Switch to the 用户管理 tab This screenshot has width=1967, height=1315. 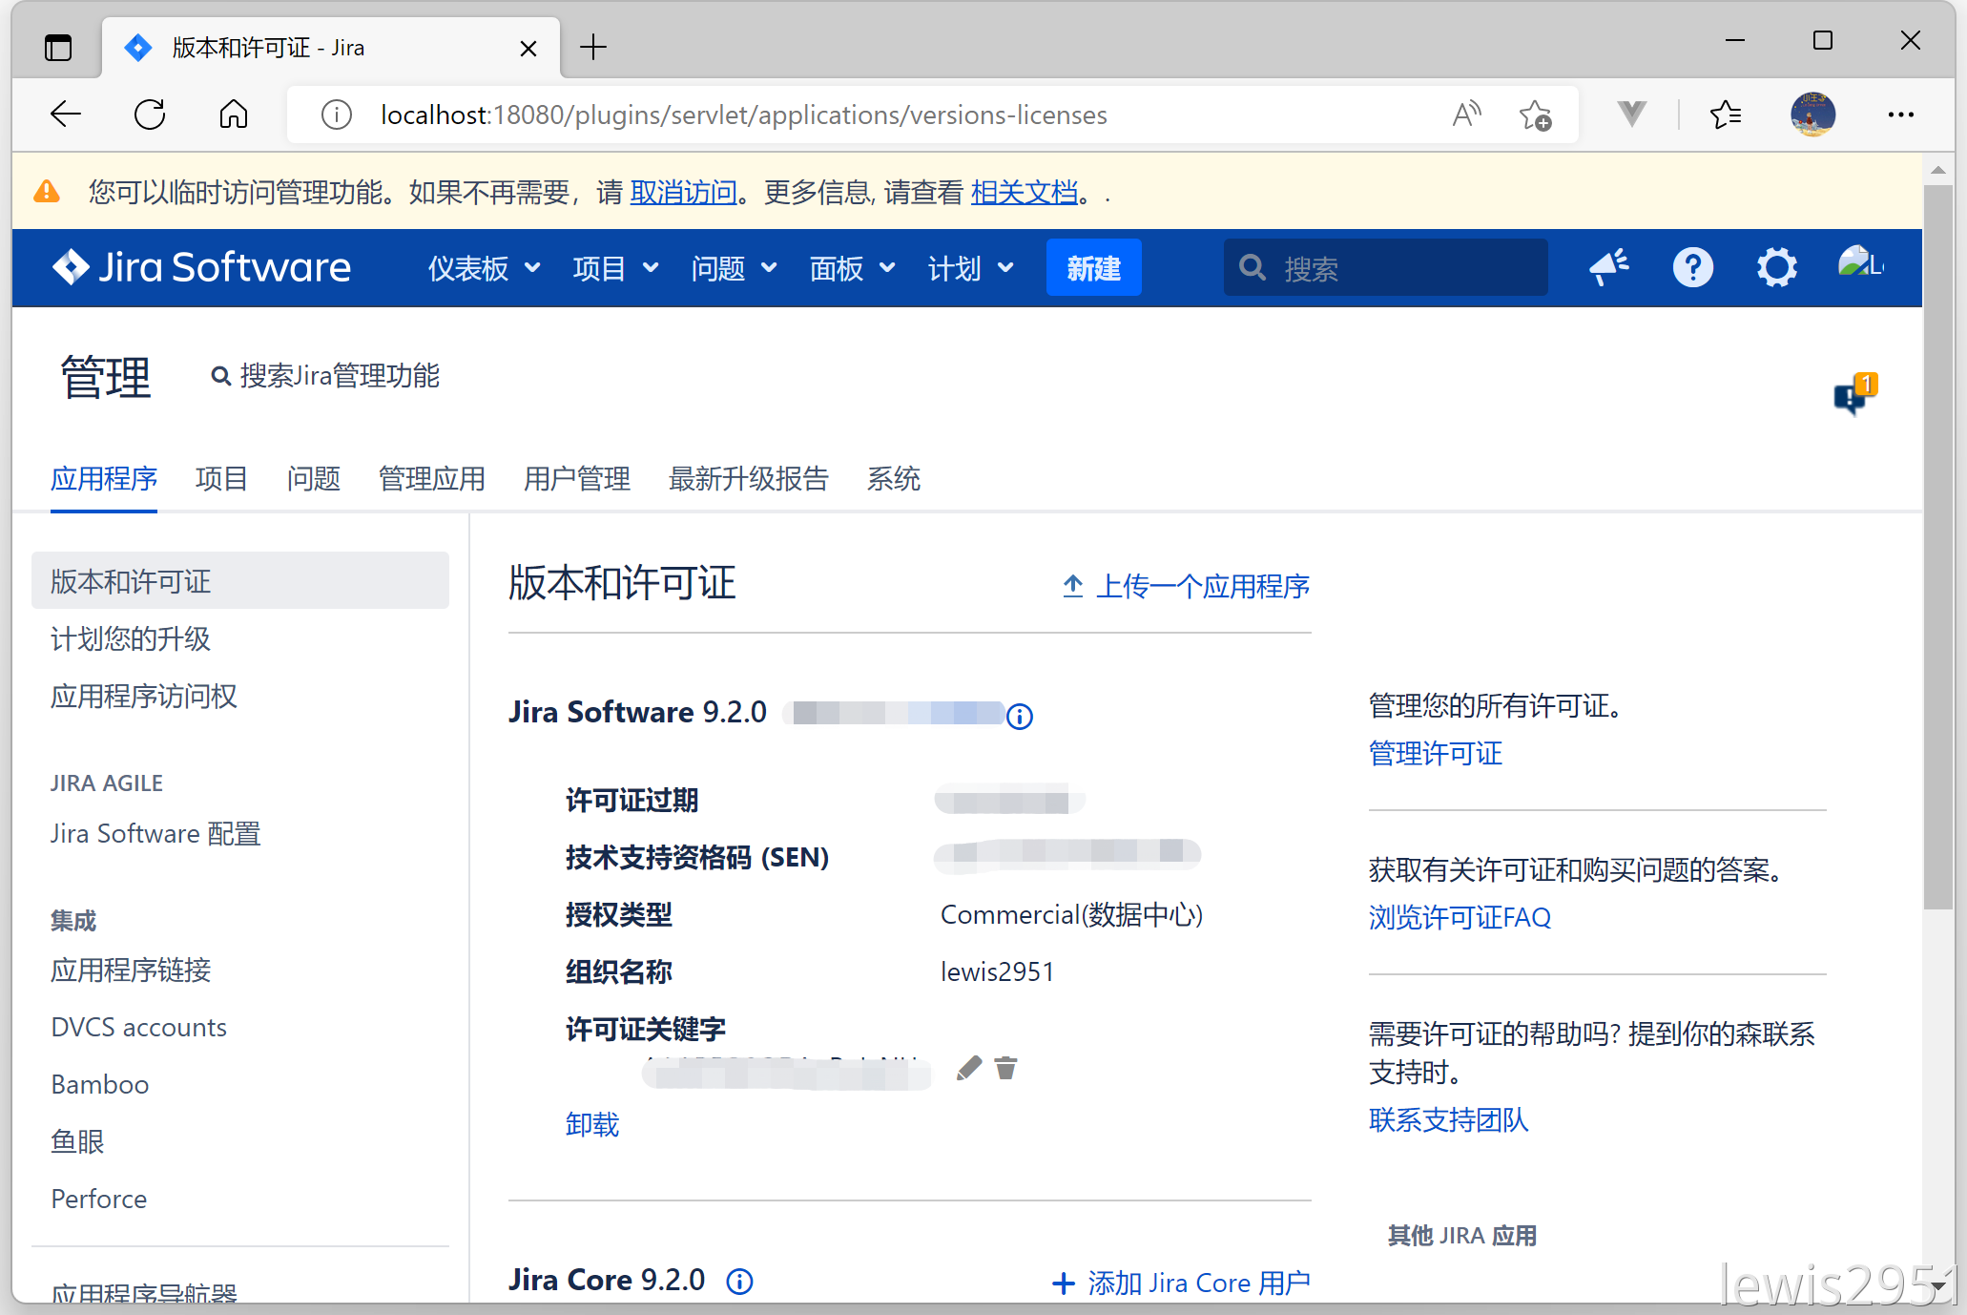[576, 478]
